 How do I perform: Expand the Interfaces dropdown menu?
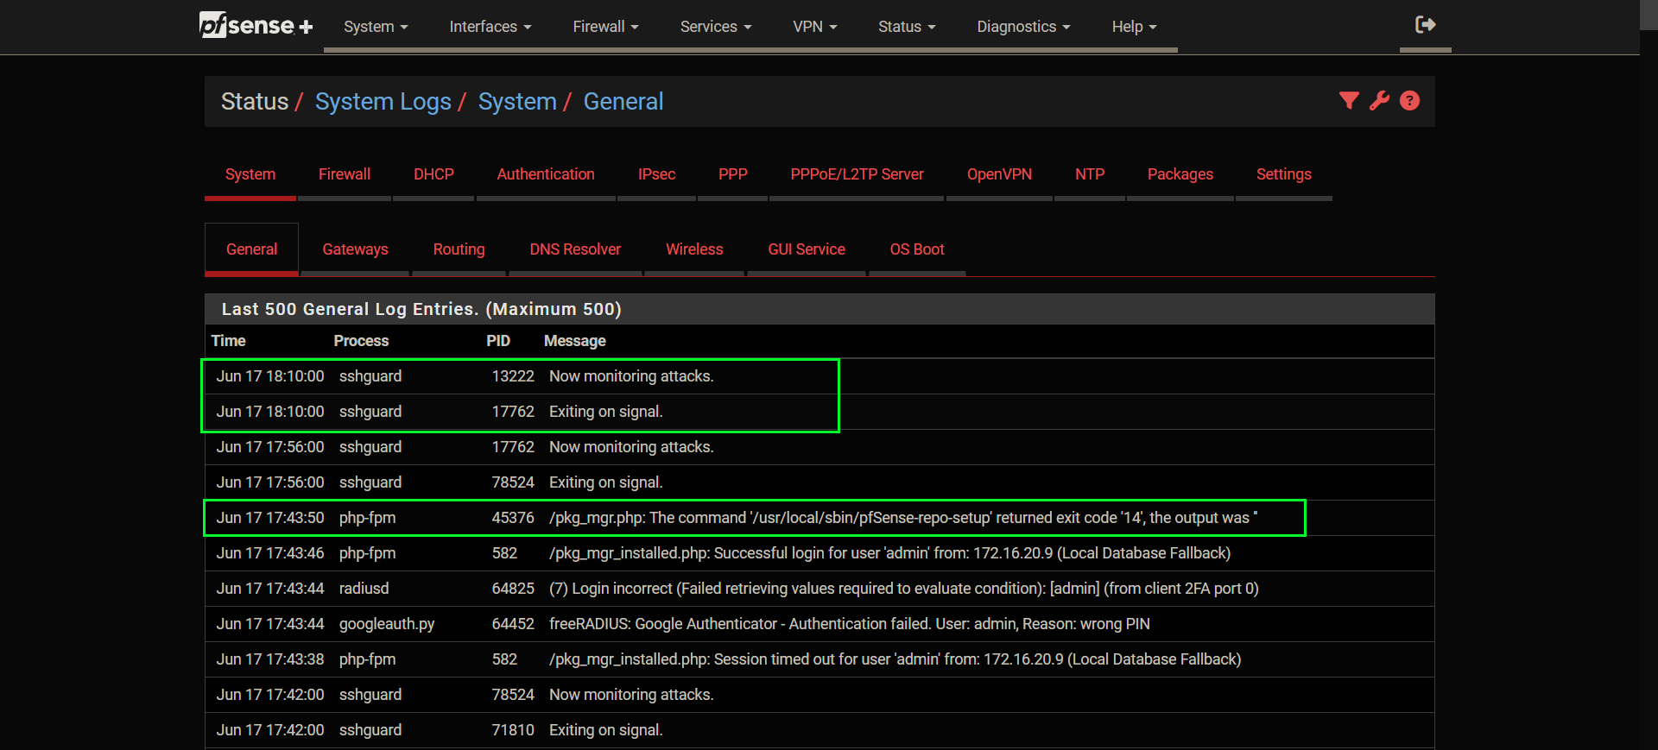(x=490, y=27)
